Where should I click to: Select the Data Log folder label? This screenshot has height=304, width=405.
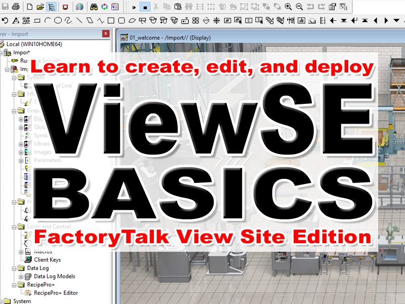click(38, 268)
